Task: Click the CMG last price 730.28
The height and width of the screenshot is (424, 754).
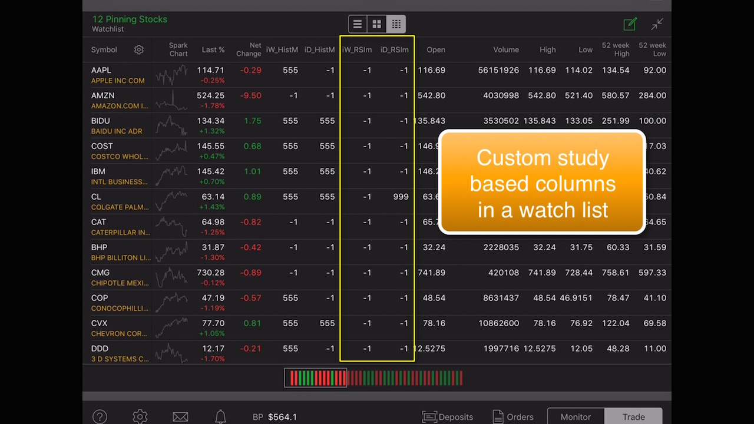Action: [x=210, y=273]
